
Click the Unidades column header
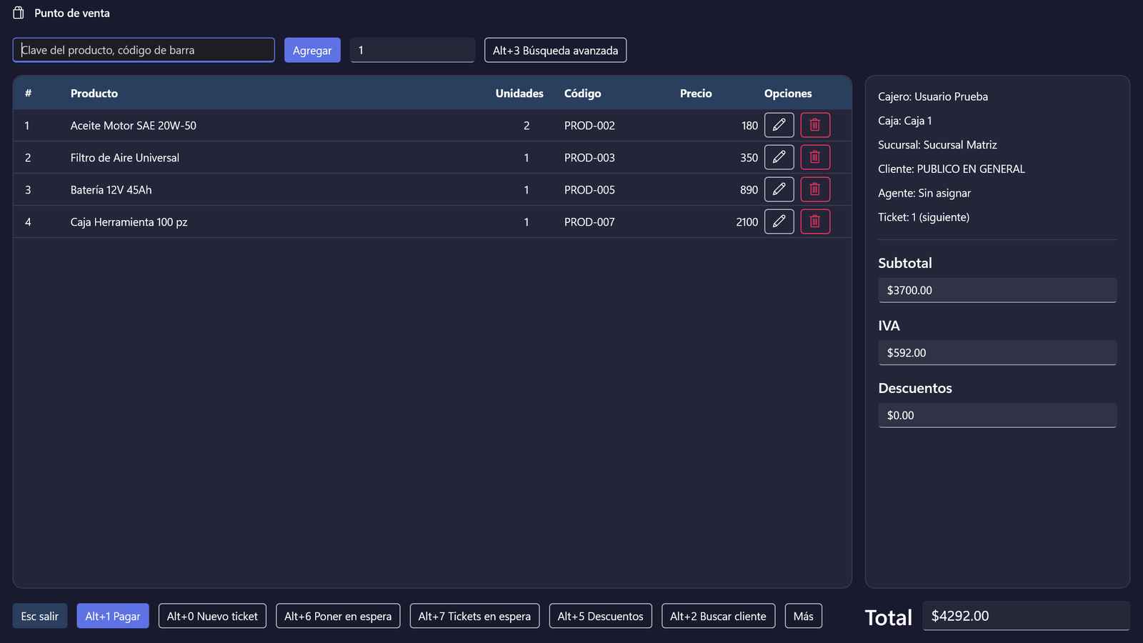pyautogui.click(x=519, y=94)
